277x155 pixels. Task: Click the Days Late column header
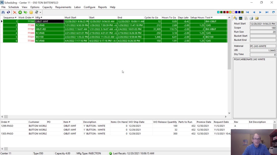pos(184,18)
